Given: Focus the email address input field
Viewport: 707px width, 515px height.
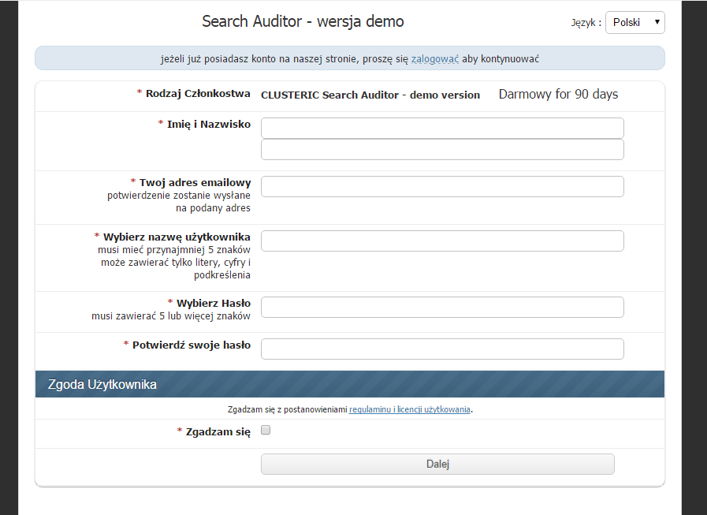Looking at the screenshot, I should pos(442,186).
